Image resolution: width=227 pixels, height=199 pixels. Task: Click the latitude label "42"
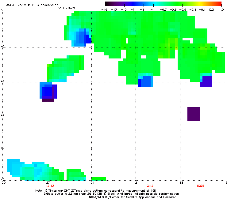(x=2, y=148)
